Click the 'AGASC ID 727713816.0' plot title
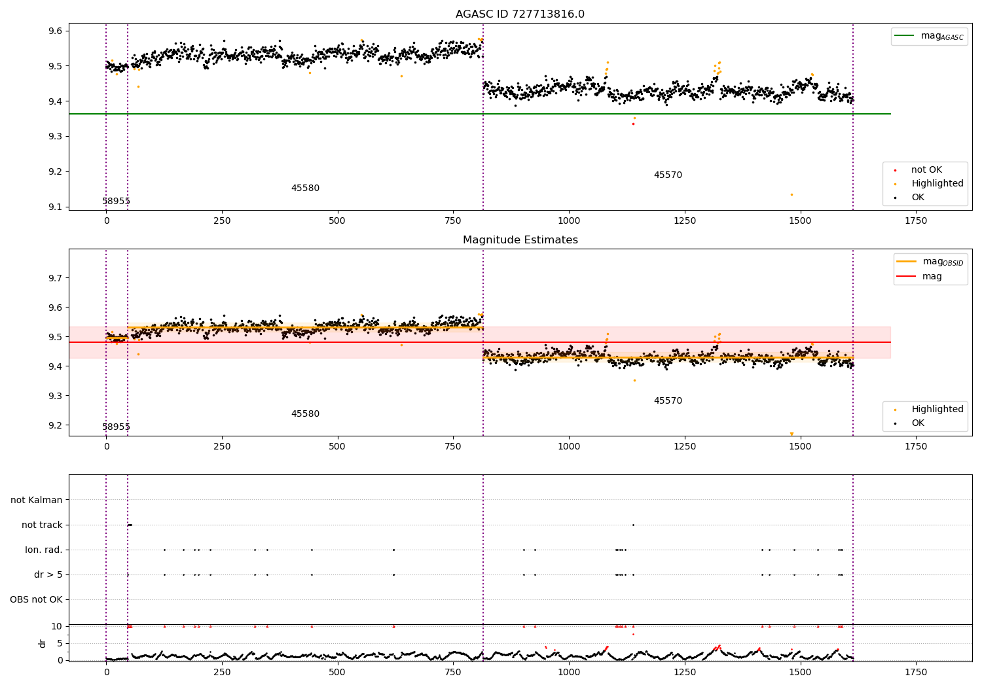The height and width of the screenshot is (687, 982). coord(520,14)
